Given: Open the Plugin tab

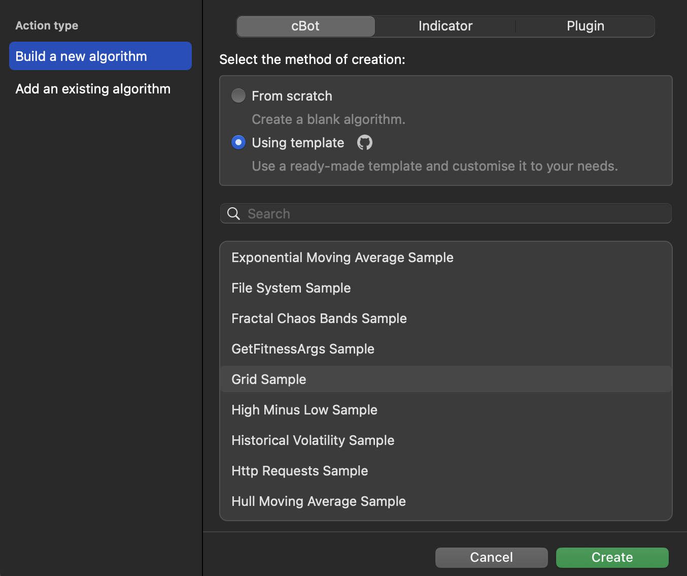Looking at the screenshot, I should click(x=585, y=26).
